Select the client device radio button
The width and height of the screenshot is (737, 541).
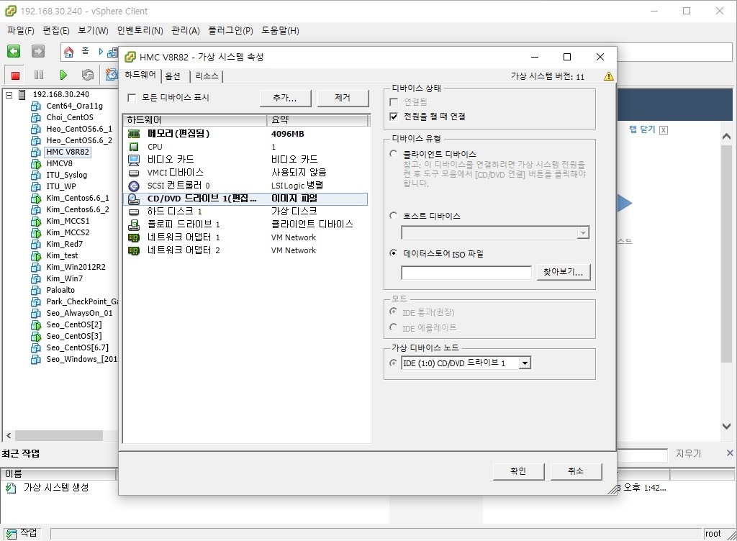click(x=393, y=154)
